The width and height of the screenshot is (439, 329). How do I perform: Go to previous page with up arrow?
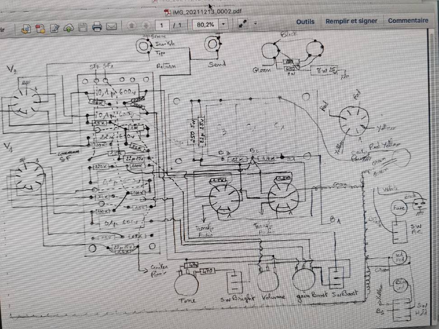click(131, 26)
